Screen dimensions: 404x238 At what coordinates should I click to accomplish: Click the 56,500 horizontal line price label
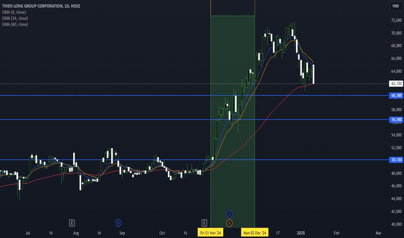(x=396, y=119)
